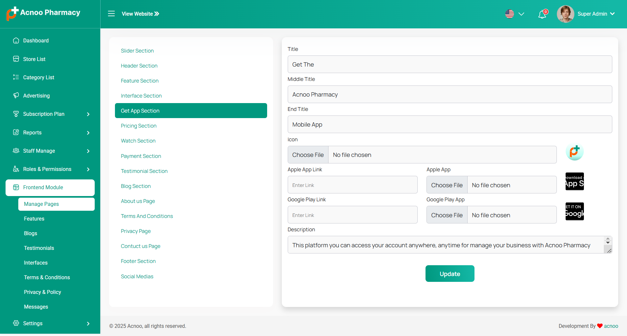Click the Description stepper down arrow
The width and height of the screenshot is (627, 336).
(x=608, y=243)
